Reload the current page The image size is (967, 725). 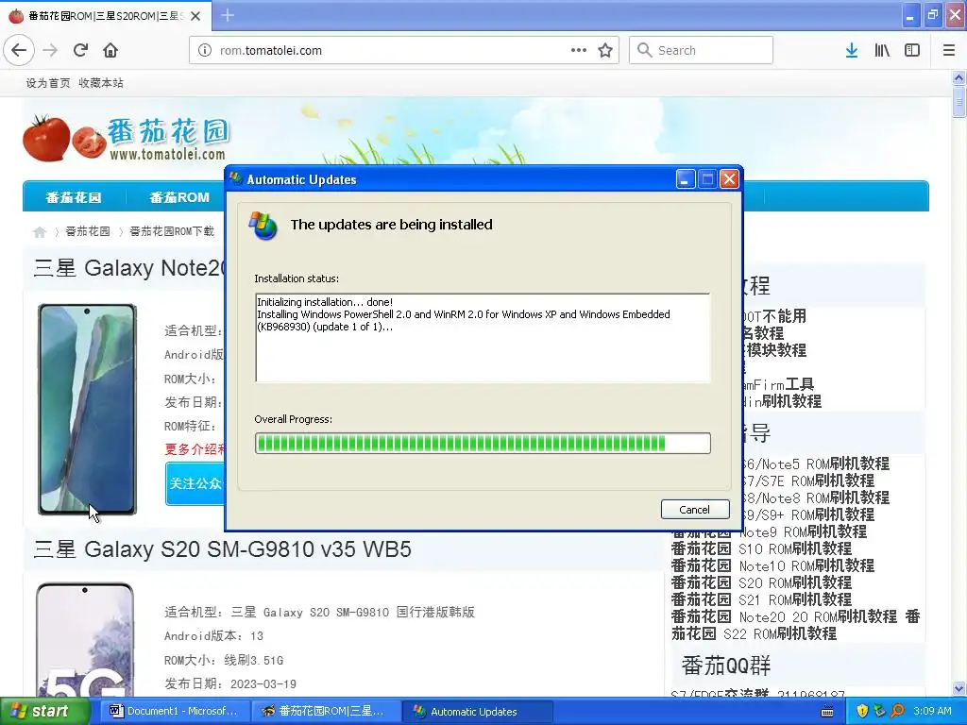(81, 51)
